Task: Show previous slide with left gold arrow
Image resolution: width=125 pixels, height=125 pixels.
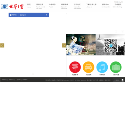Action: click(2, 45)
